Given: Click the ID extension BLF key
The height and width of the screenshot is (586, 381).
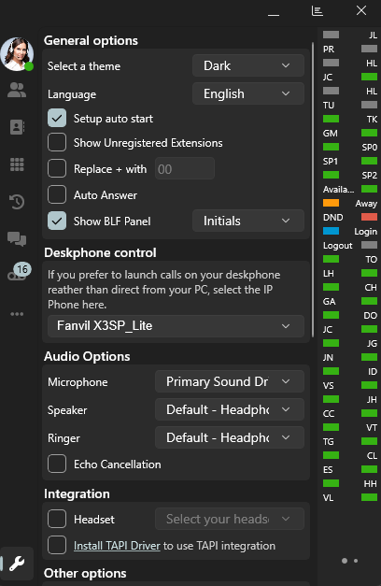Looking at the screenshot, I should click(x=350, y=371).
